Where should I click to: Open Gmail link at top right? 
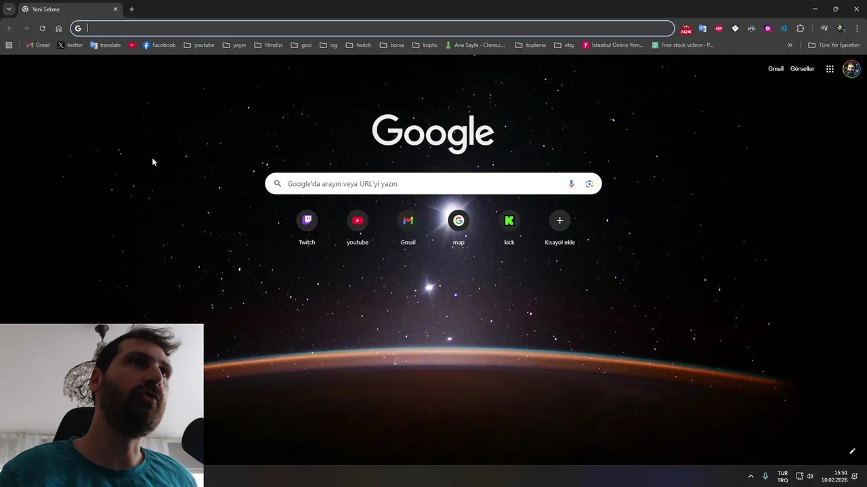click(776, 69)
